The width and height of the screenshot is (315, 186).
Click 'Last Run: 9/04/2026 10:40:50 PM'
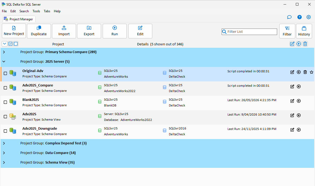point(252,114)
